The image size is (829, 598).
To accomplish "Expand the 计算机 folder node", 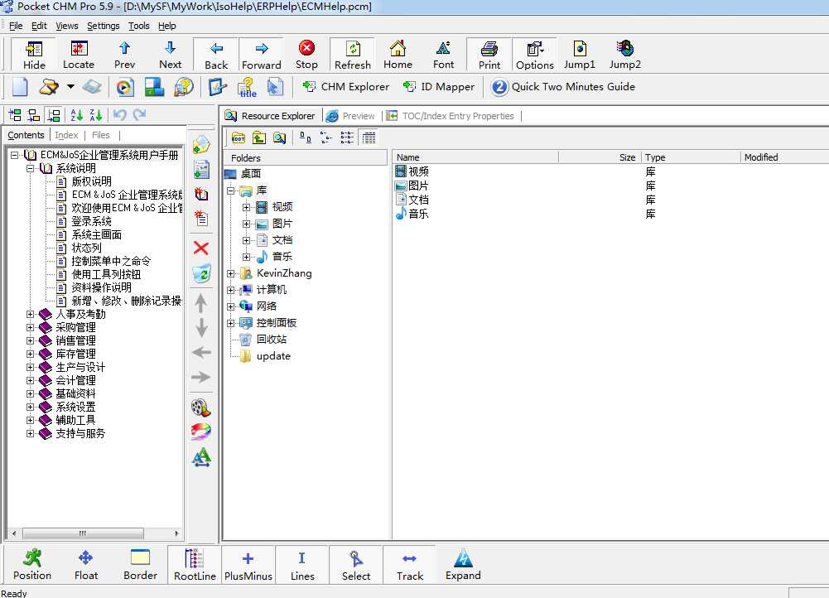I will 230,290.
